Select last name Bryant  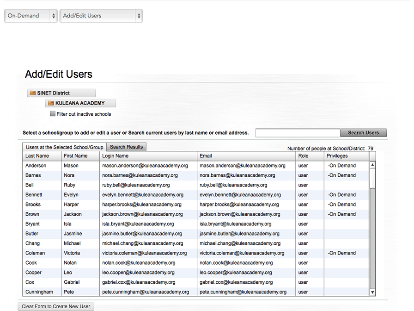pos(32,224)
